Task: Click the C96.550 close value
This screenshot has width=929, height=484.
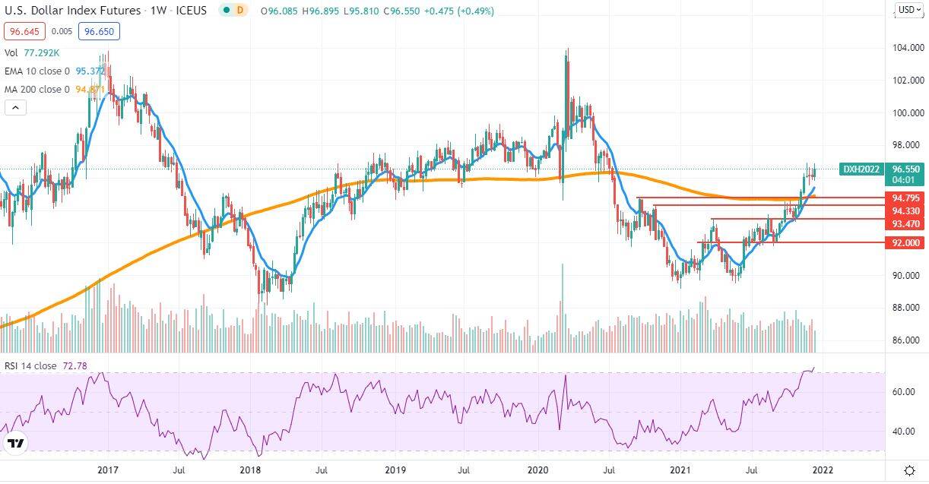Action: [401, 11]
